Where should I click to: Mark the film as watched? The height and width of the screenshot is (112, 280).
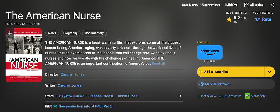coord(236,84)
